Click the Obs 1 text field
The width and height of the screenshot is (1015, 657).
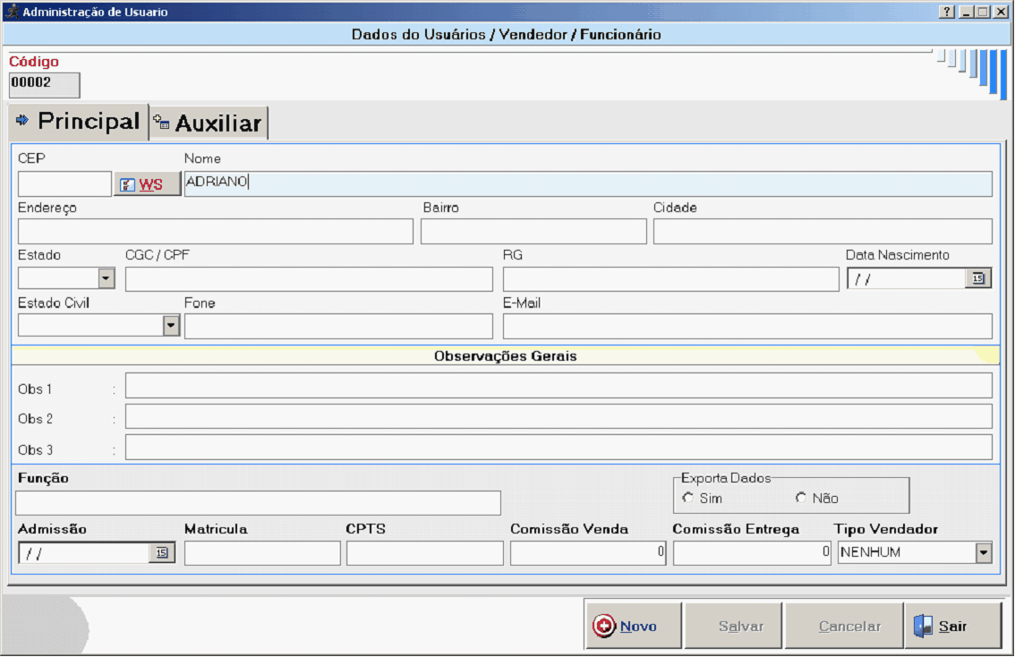[x=558, y=386]
